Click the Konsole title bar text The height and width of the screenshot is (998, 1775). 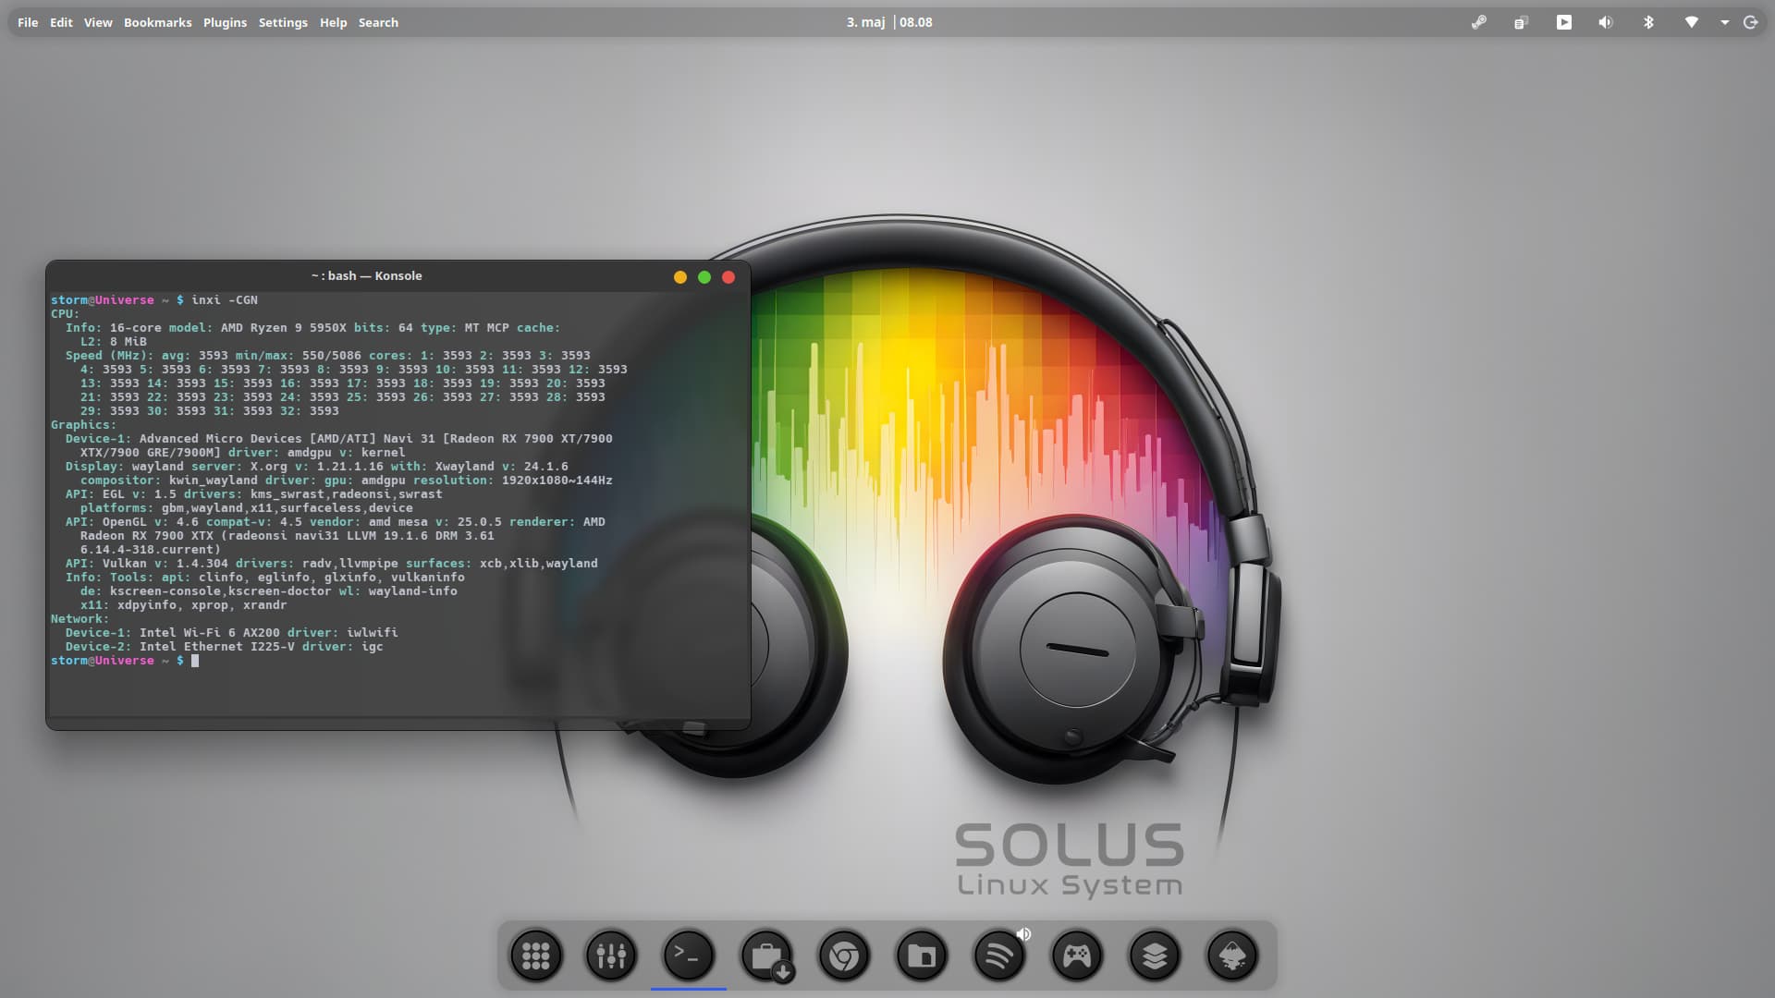coord(367,276)
